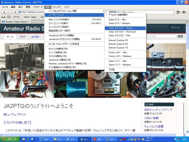Click the IME input mode A icon
The height and width of the screenshot is (142, 189).
point(129,139)
